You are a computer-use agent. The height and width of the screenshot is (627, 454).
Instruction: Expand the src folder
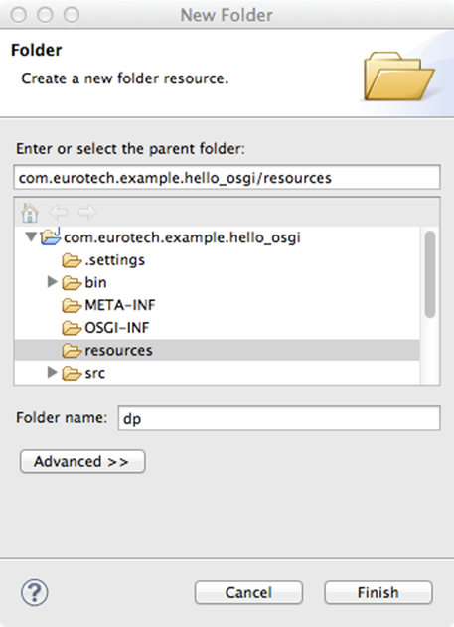52,372
